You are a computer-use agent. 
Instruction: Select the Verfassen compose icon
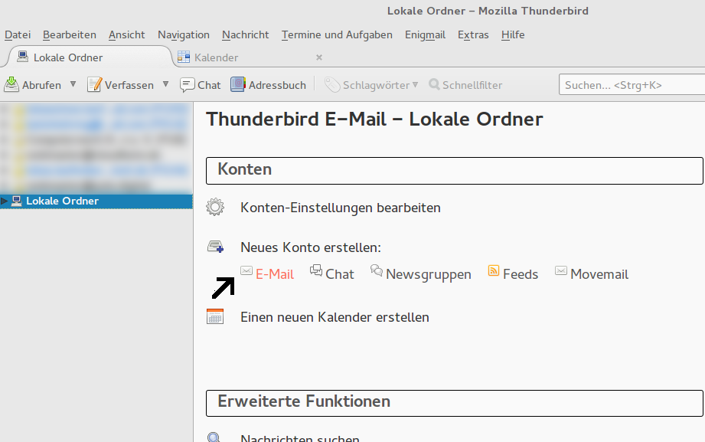[x=96, y=84]
